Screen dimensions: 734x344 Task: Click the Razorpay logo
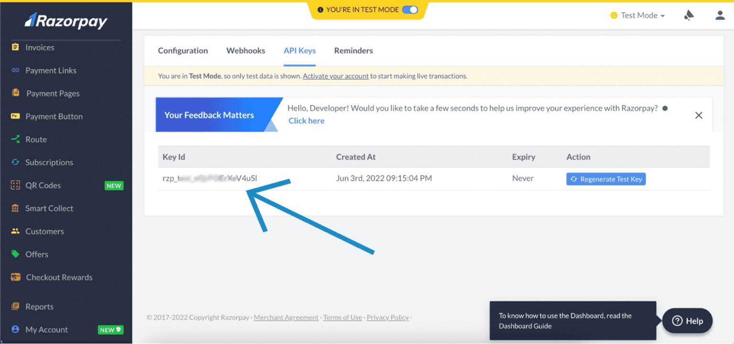tap(66, 21)
